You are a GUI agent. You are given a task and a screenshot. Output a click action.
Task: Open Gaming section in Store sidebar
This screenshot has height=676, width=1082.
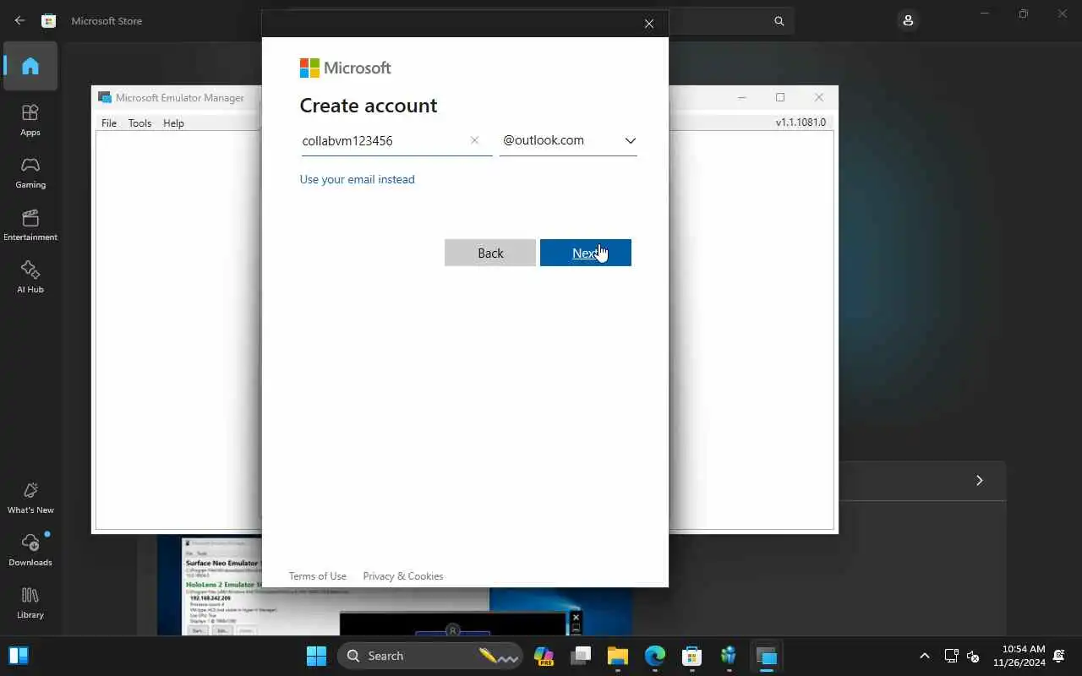(30, 172)
